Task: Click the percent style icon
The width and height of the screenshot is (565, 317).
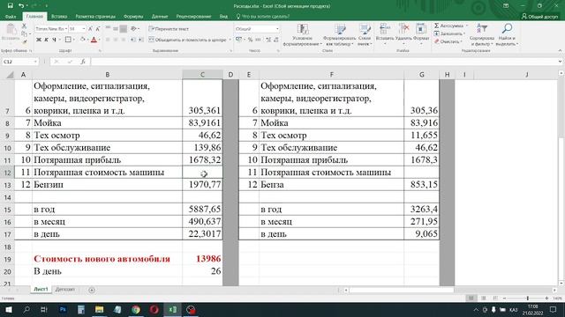Action: tap(250, 40)
